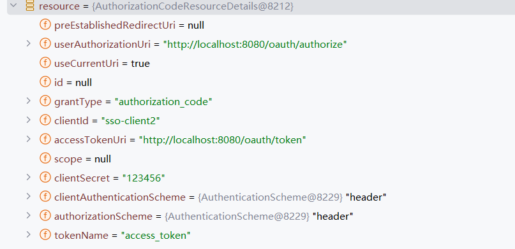
Task: Click field icon of userAuthorizationUri
Action: click(x=45, y=43)
